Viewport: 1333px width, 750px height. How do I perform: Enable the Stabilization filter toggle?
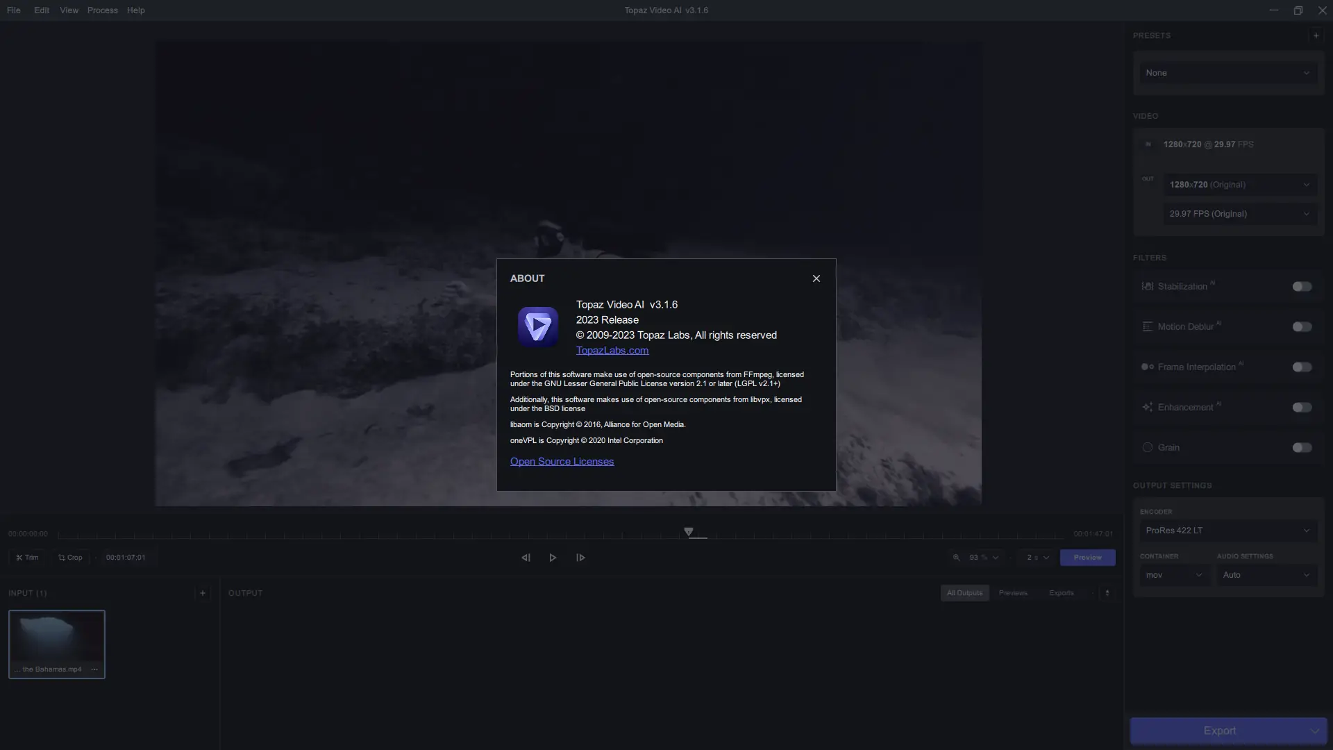[x=1302, y=287]
